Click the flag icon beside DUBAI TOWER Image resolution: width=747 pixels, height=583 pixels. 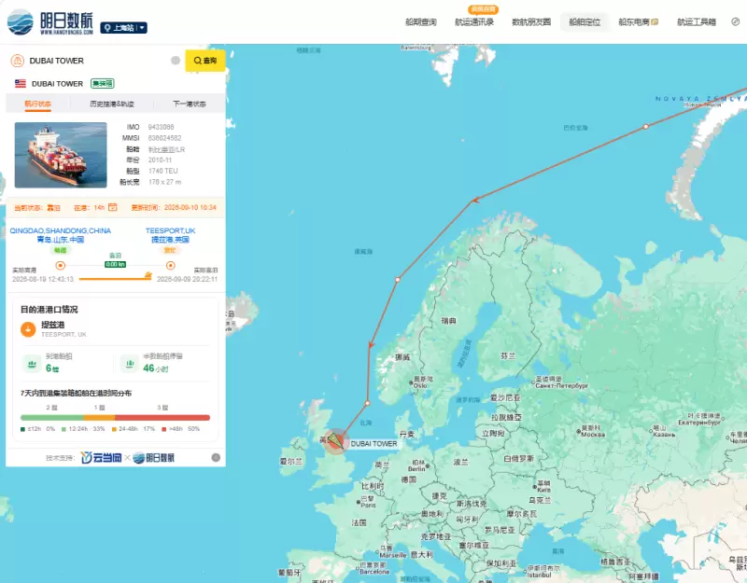point(21,84)
